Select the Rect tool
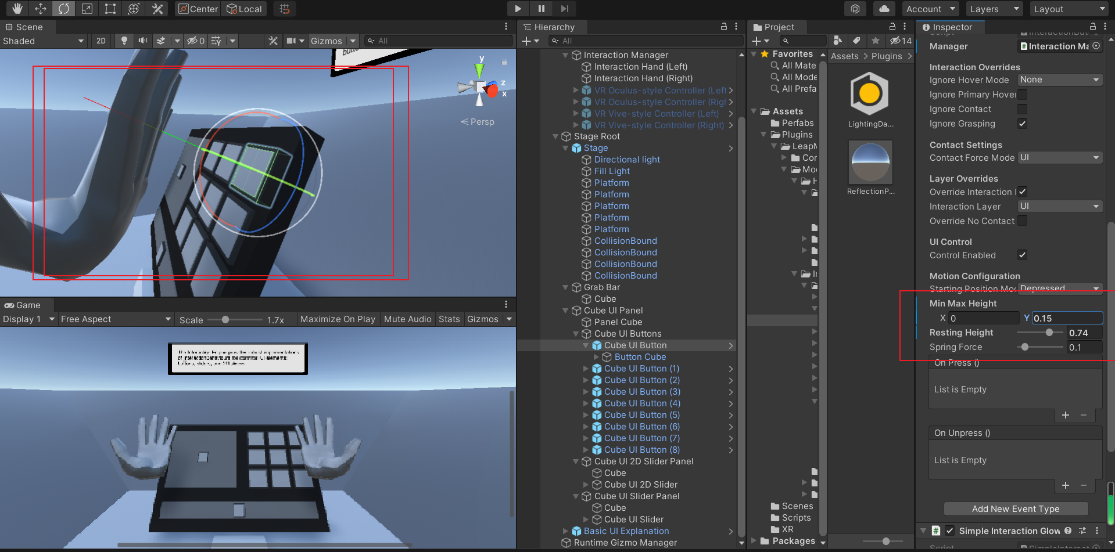Viewport: 1115px width, 552px height. 110,9
